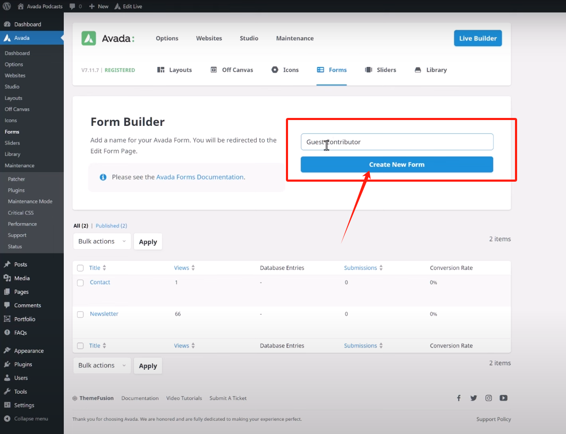Click the WordPress logo icon
This screenshot has width=566, height=434.
(7, 6)
